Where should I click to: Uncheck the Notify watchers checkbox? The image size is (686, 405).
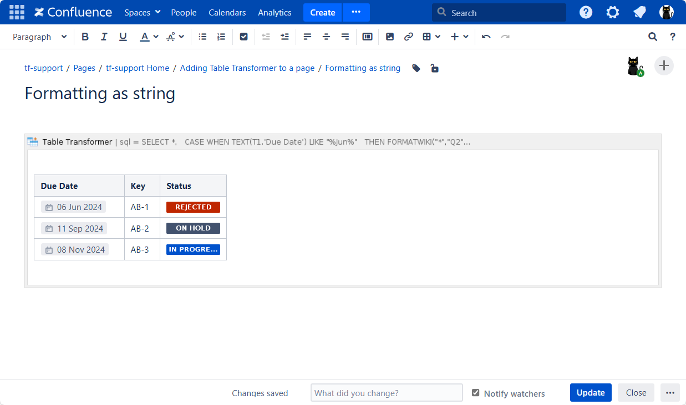(476, 393)
